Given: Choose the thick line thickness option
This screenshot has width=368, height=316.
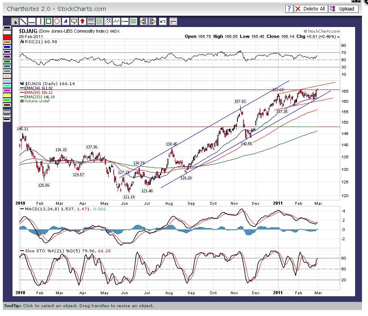Looking at the screenshot, I should [x=7, y=120].
